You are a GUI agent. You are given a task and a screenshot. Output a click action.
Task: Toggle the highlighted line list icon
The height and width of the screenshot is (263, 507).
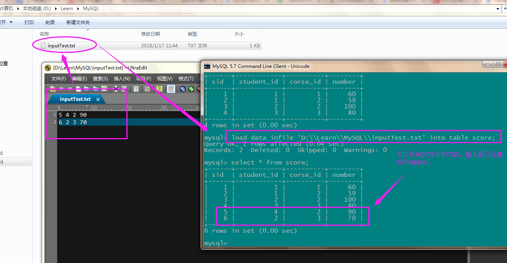[x=171, y=89]
